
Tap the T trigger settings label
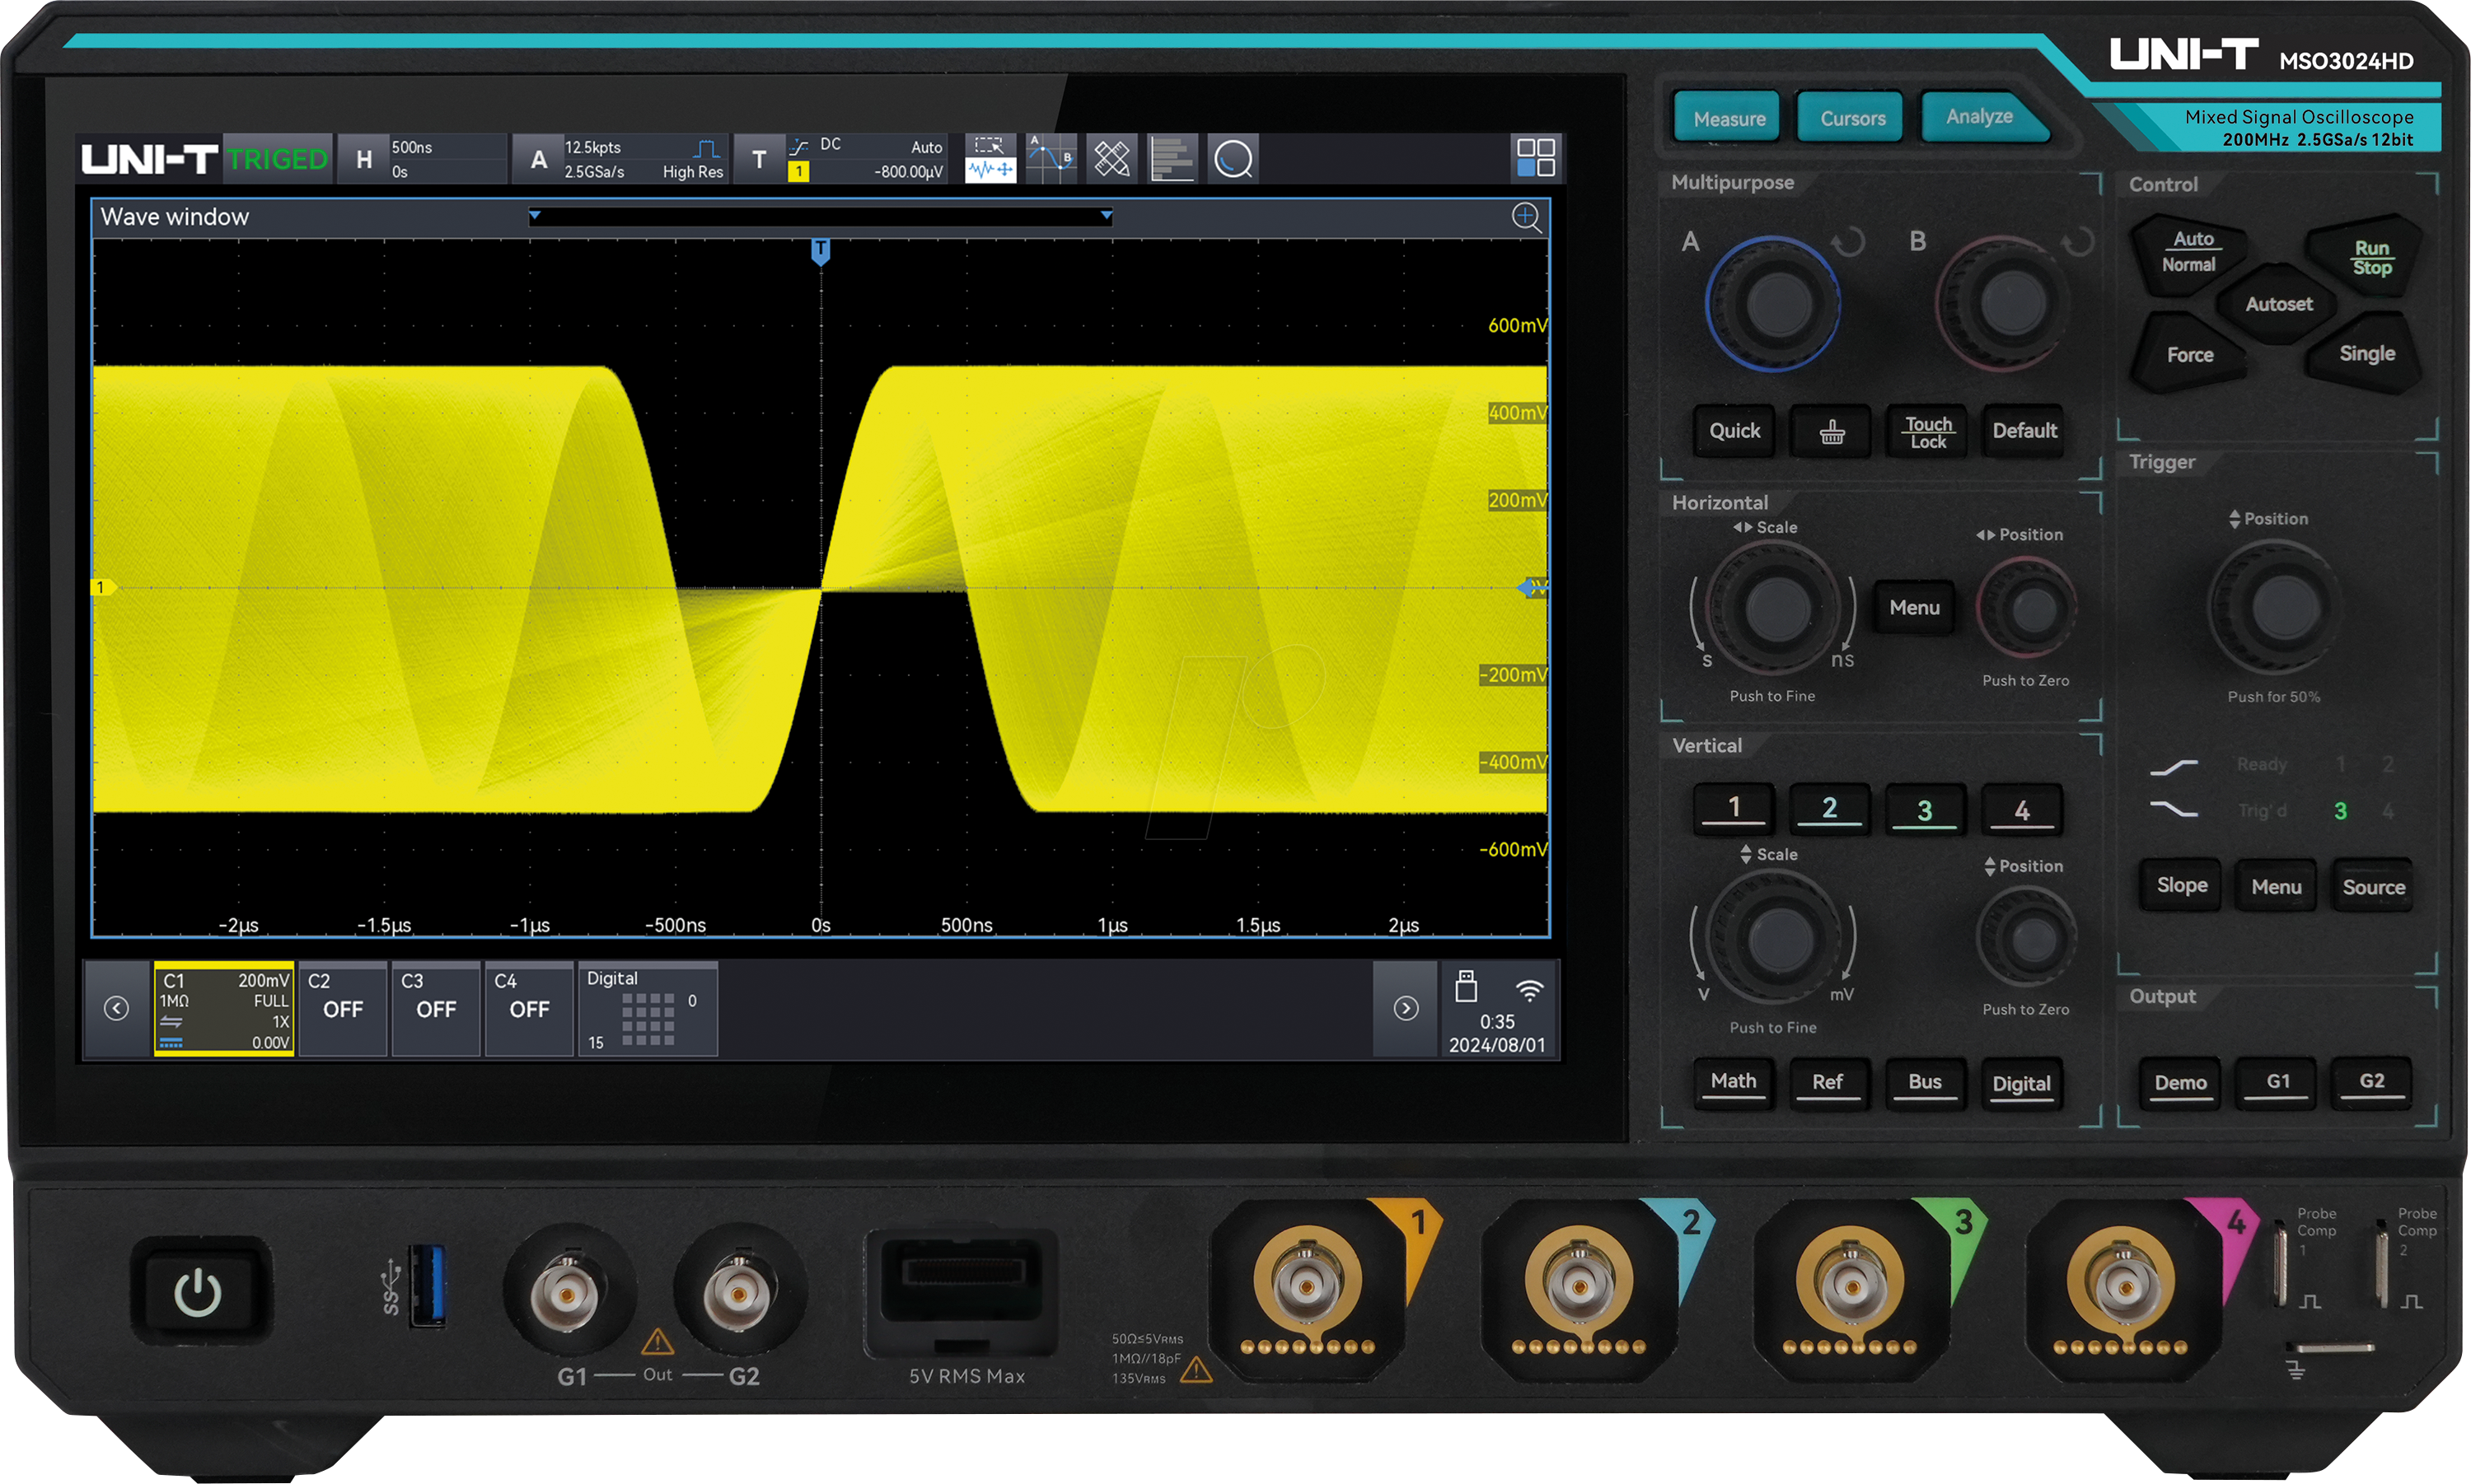click(760, 159)
